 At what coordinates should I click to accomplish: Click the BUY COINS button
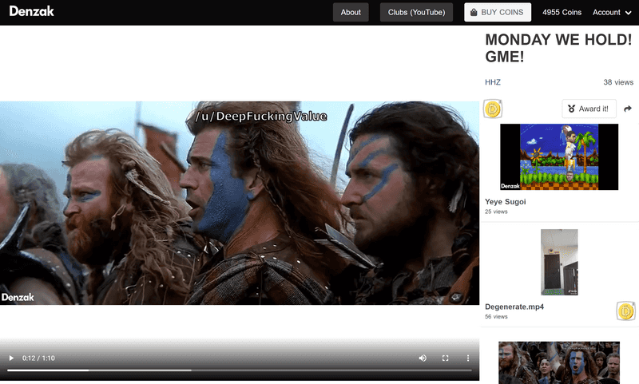pos(498,12)
